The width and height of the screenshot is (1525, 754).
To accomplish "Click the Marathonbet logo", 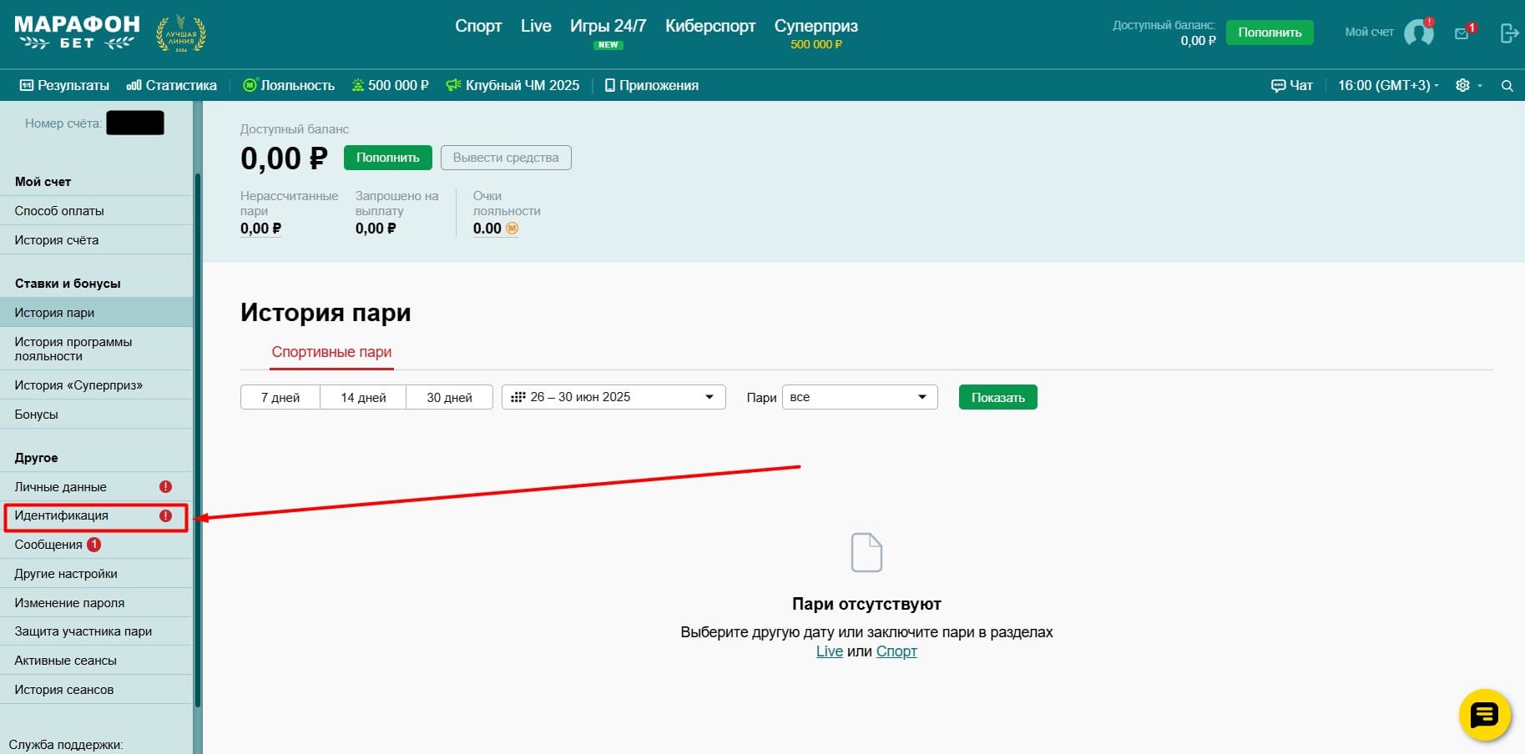I will [77, 33].
